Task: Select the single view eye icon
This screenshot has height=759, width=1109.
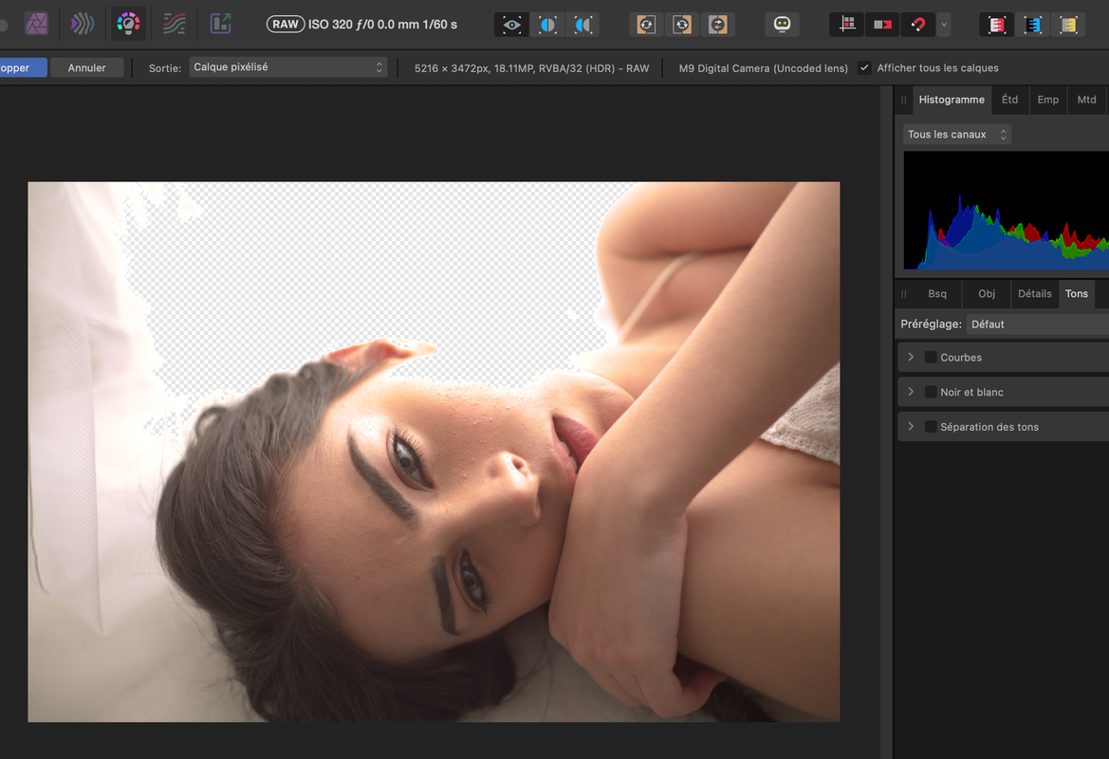Action: [x=512, y=25]
